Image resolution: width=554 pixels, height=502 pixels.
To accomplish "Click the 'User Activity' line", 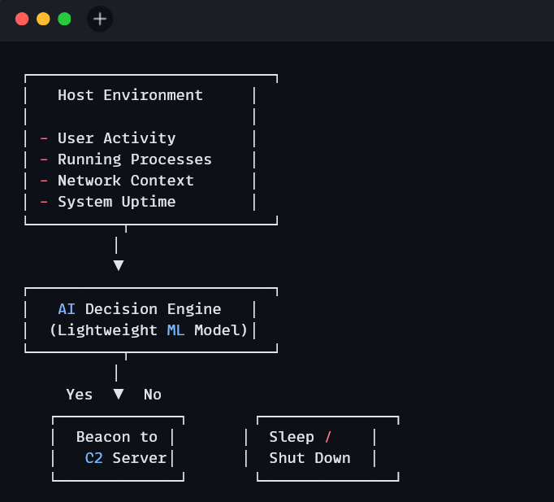I will [117, 138].
